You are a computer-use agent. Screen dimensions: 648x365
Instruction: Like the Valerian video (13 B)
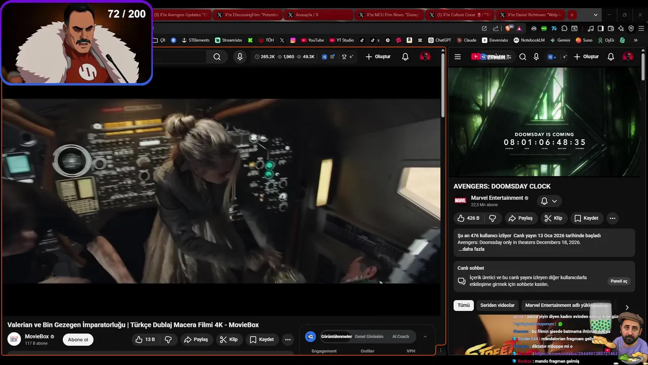pos(145,340)
